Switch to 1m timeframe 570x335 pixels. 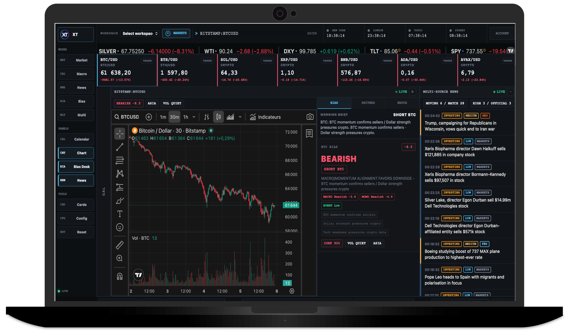pos(163,117)
